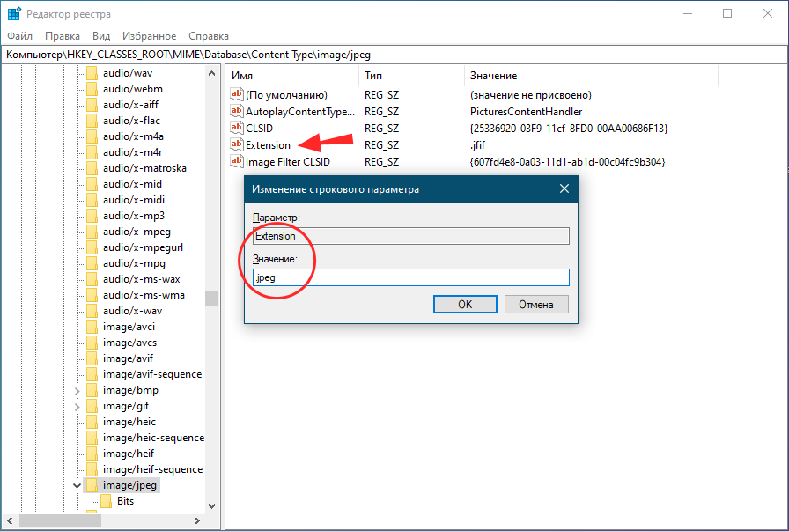This screenshot has height=531, width=789.
Task: Click the Registry Editor app icon in title bar
Action: [x=14, y=14]
